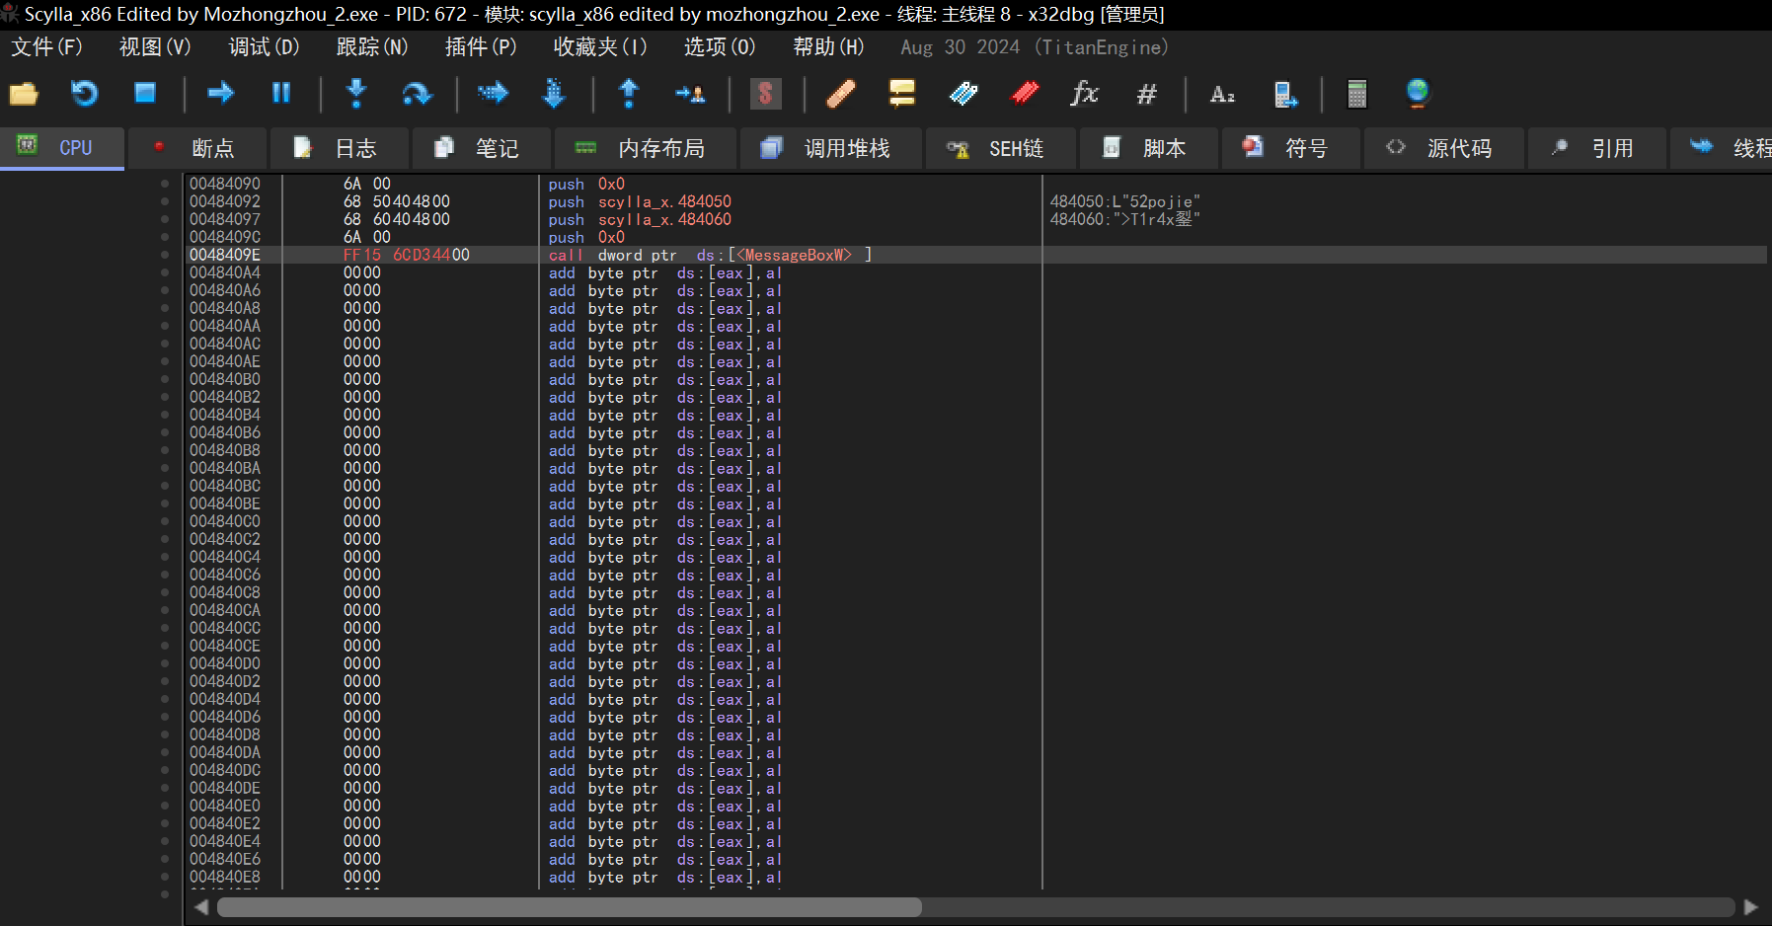Switch to the 调用堆栈 call stack tab

coord(831,148)
